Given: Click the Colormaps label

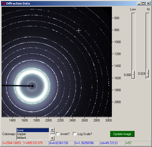Looking at the screenshot, I should click(9, 134).
